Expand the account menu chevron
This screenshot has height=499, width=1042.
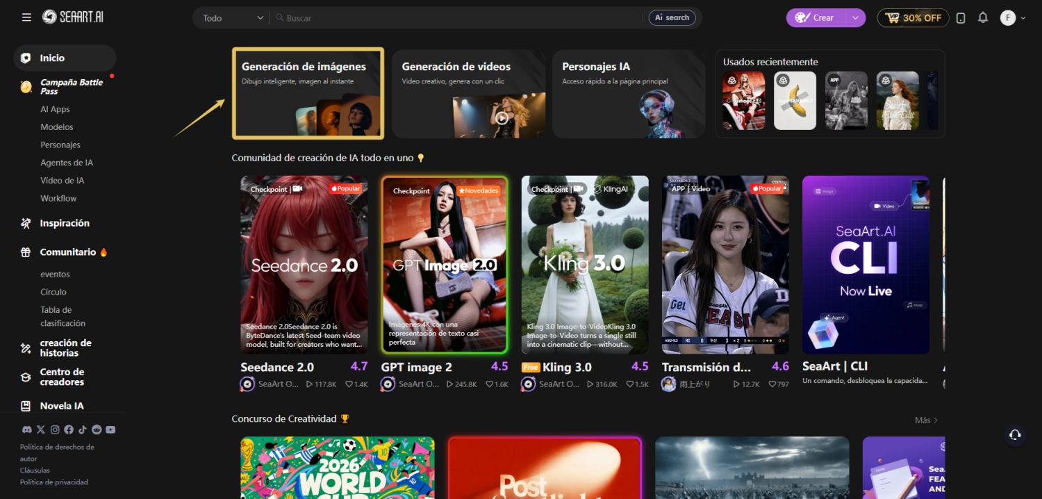coord(1023,18)
